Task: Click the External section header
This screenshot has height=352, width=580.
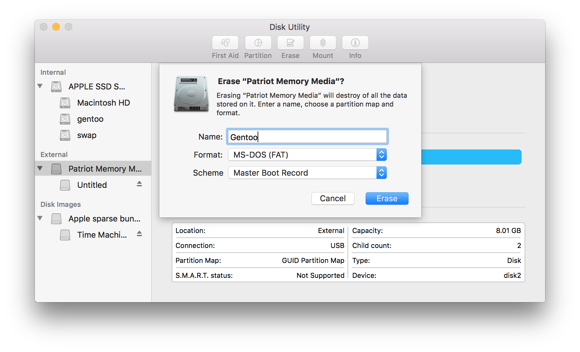Action: [54, 155]
